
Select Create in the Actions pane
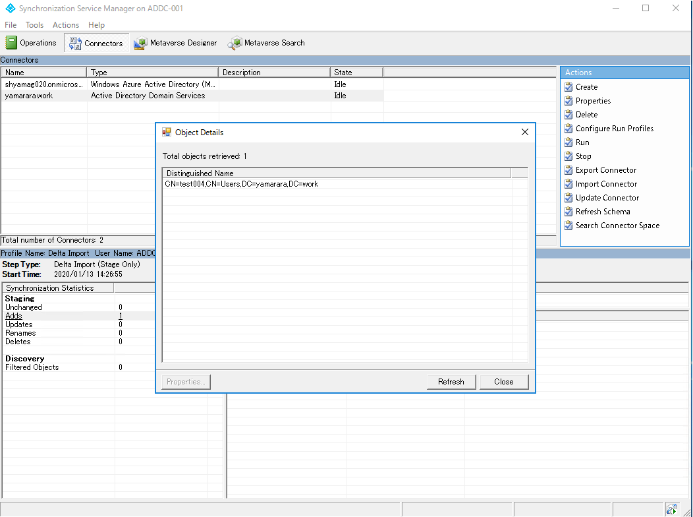pos(586,86)
